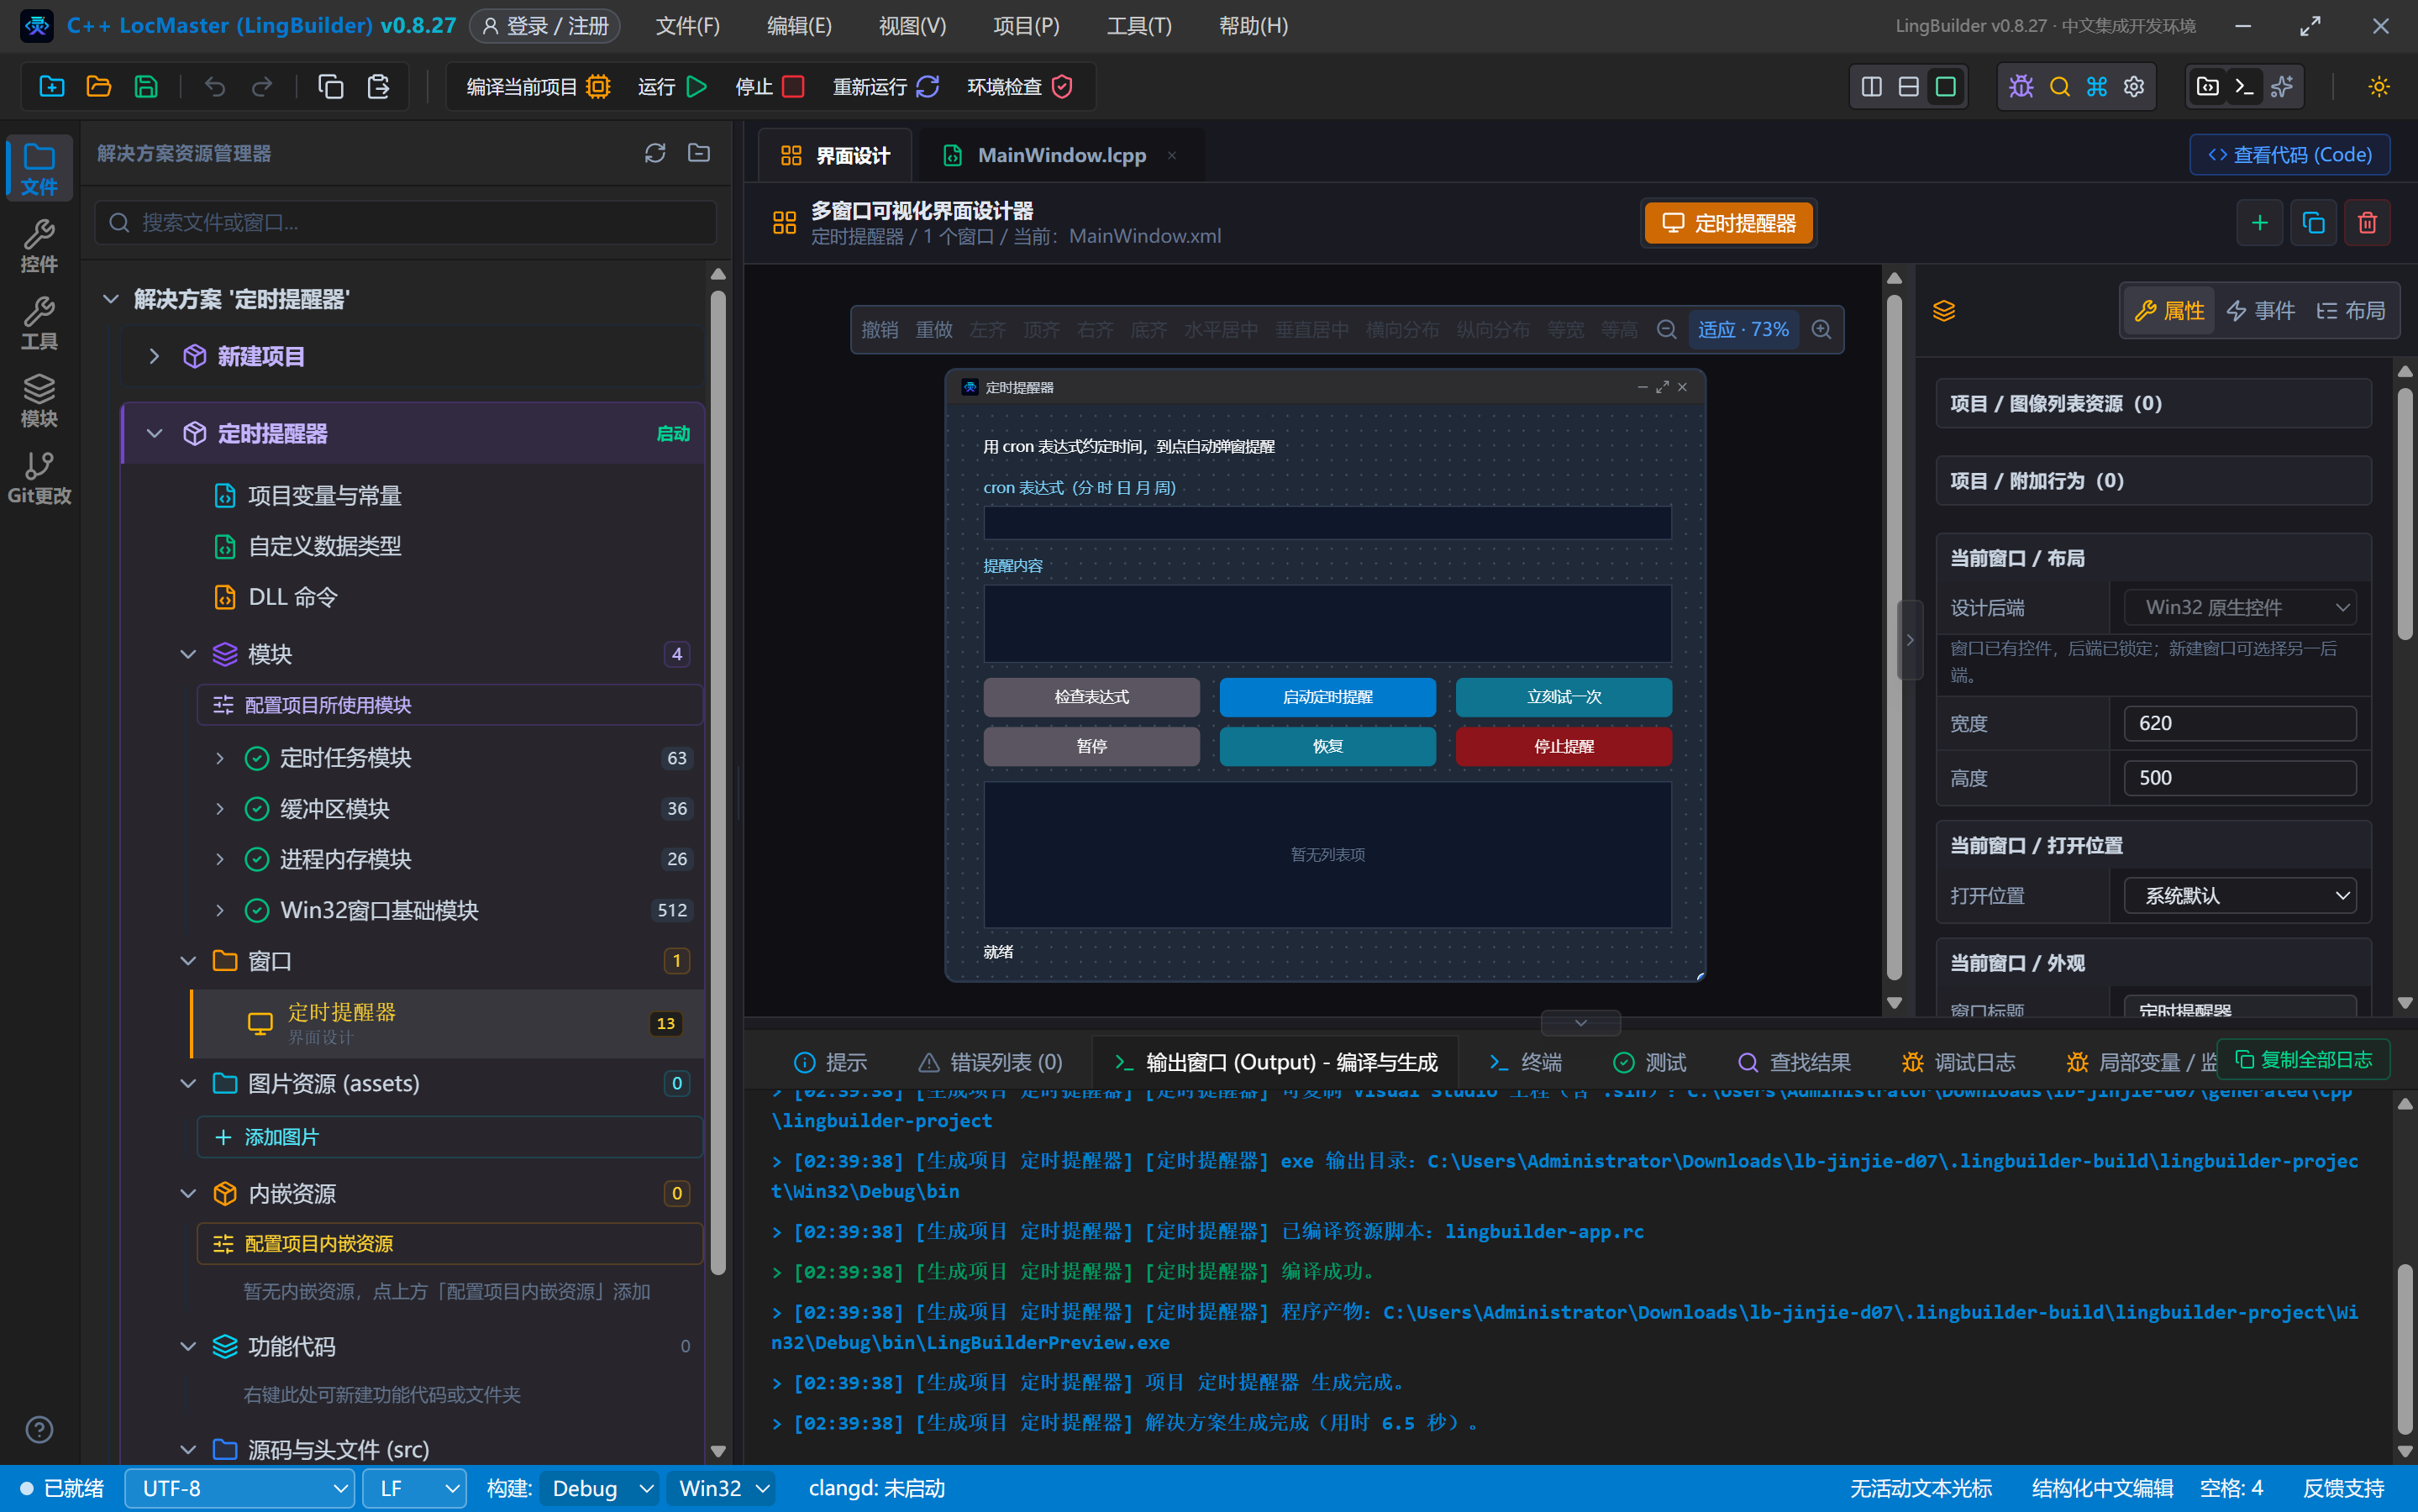The width and height of the screenshot is (2418, 1512).
Task: Click the debug bug icon in top toolbar
Action: (2021, 87)
